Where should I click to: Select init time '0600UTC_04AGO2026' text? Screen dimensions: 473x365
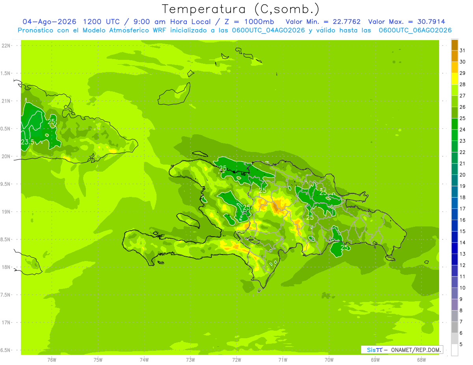pos(268,30)
